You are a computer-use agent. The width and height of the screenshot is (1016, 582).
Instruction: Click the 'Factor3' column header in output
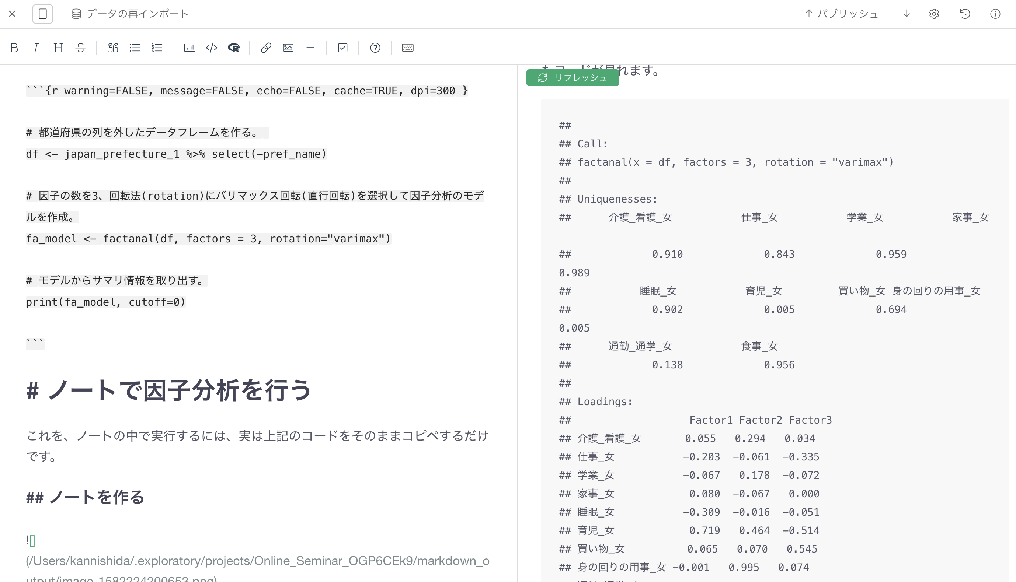click(x=810, y=421)
